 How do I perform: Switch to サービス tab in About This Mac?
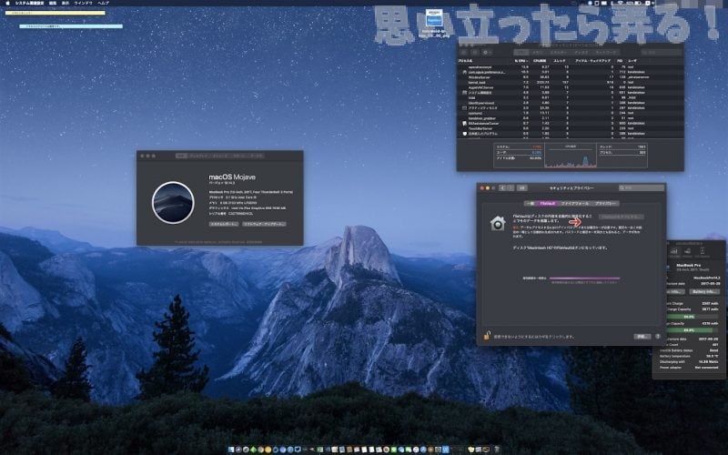click(x=257, y=156)
